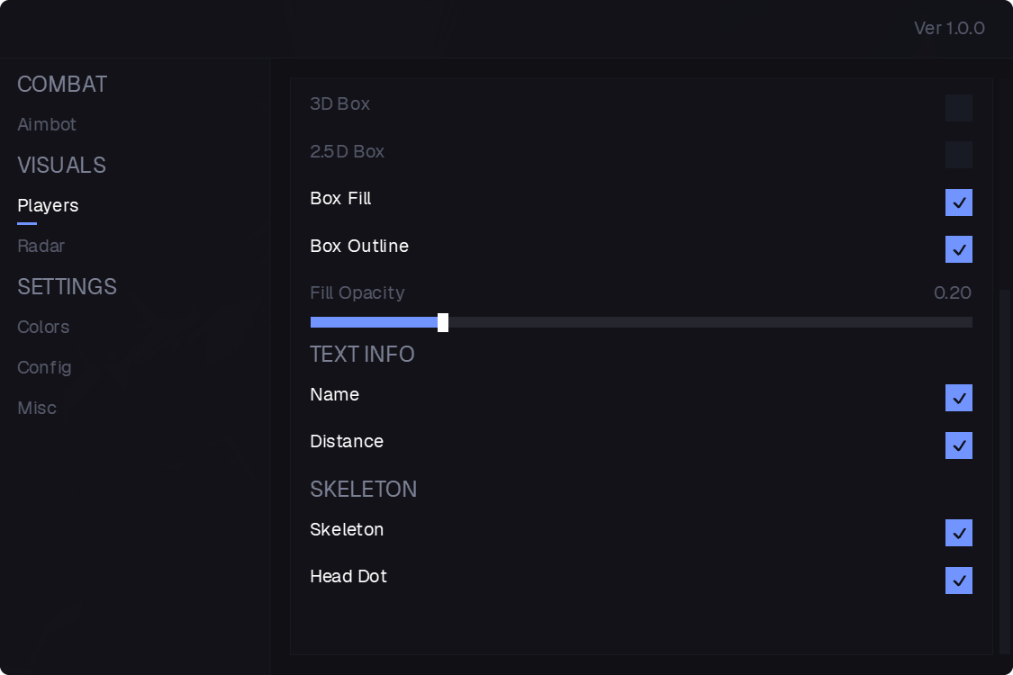This screenshot has height=675, width=1013.
Task: Uncheck the Box Fill checkbox
Action: point(959,202)
